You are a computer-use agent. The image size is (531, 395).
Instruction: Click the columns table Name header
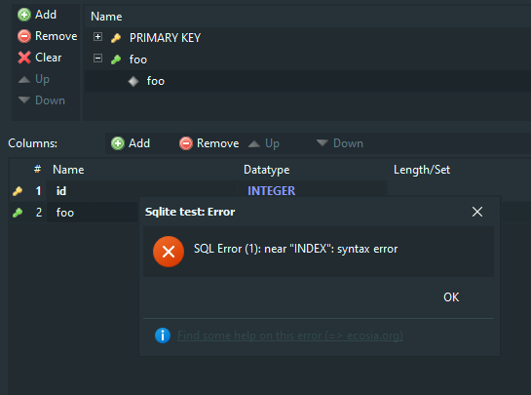point(68,170)
